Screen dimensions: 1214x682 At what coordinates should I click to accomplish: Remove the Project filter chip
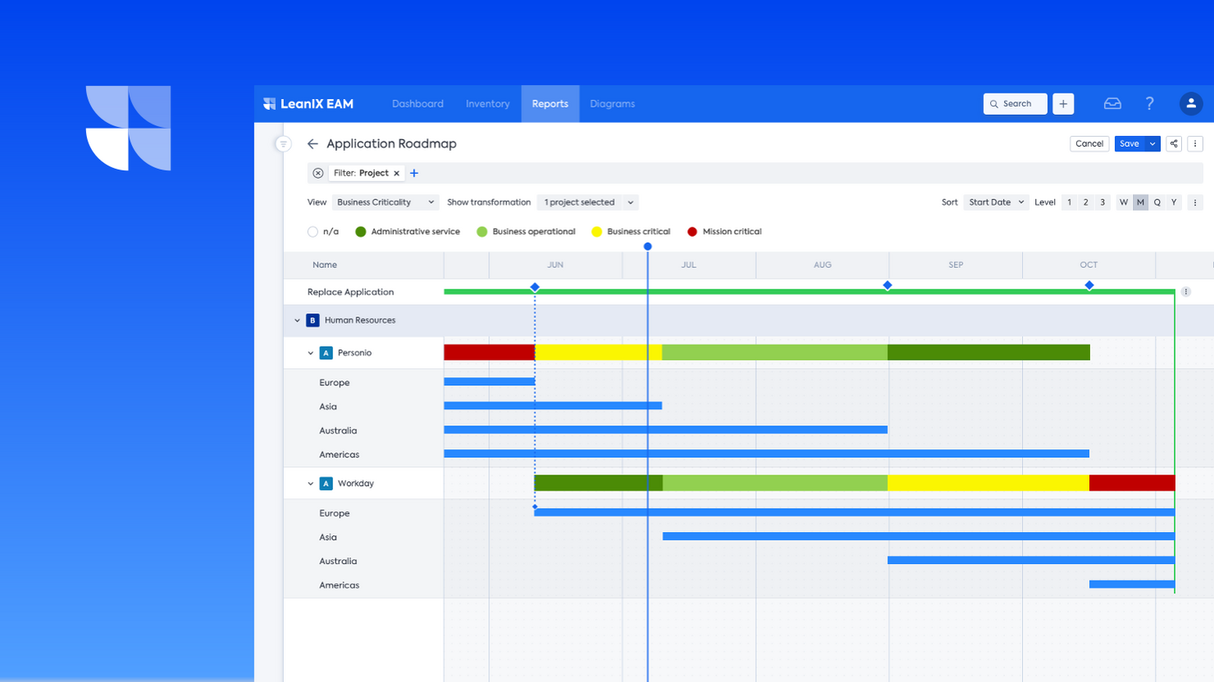pos(396,174)
